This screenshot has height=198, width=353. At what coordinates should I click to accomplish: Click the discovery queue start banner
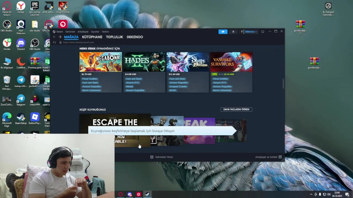click(x=162, y=131)
